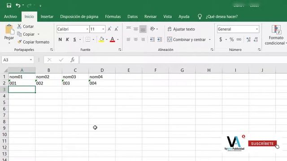
Task: Click the accounting $ format icon
Action: tap(221, 39)
